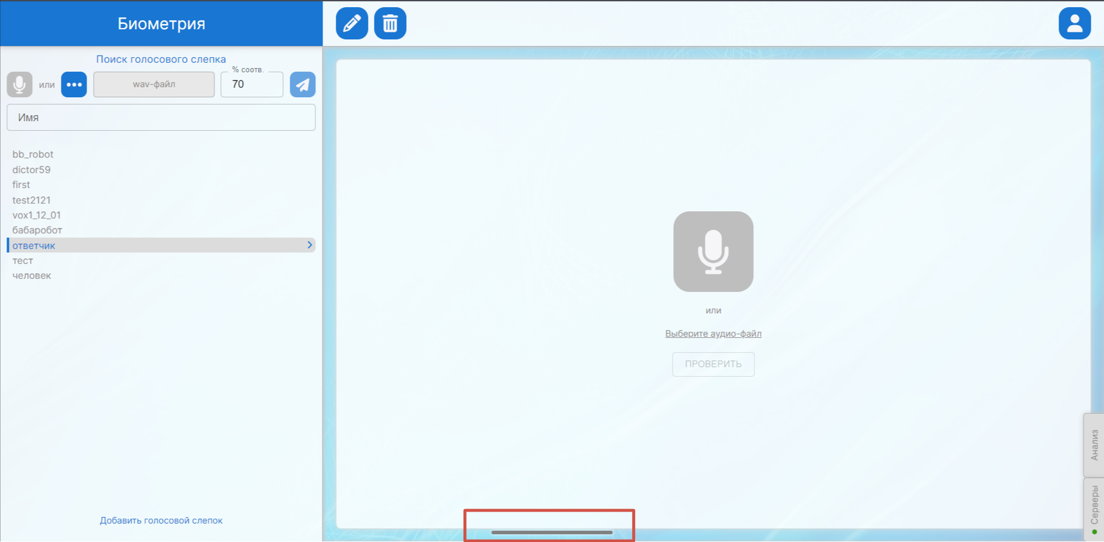The height and width of the screenshot is (542, 1104).
Task: Open the user profile icon
Action: click(x=1074, y=24)
